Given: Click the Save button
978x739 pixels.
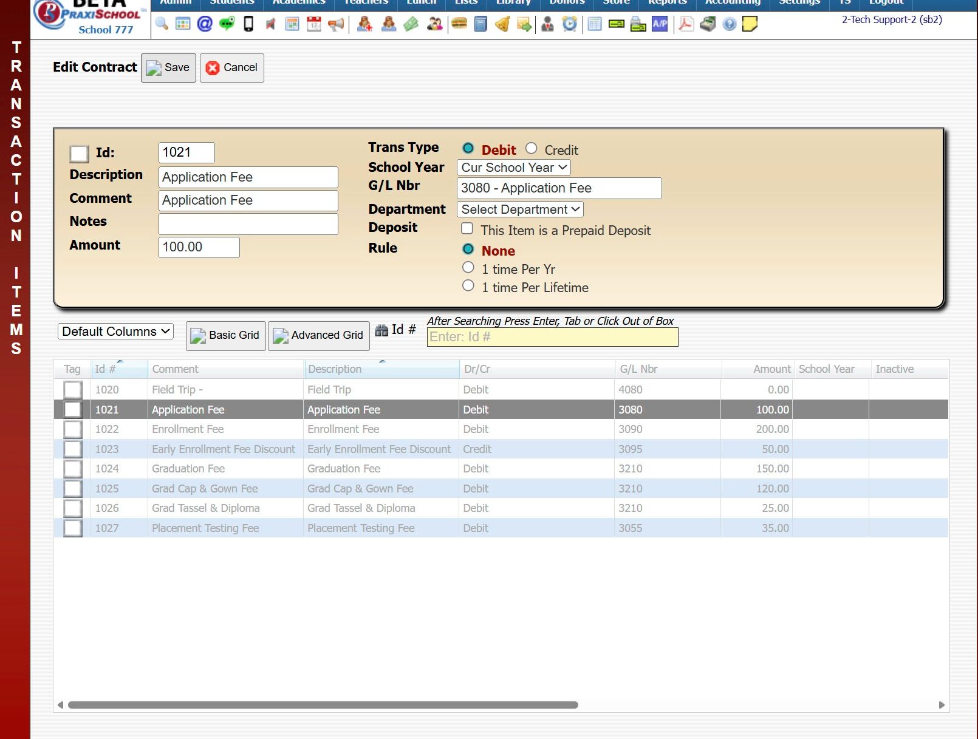Looking at the screenshot, I should tap(168, 68).
